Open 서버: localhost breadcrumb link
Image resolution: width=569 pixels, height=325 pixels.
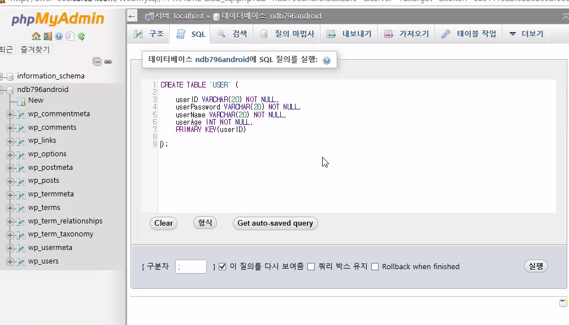(179, 16)
